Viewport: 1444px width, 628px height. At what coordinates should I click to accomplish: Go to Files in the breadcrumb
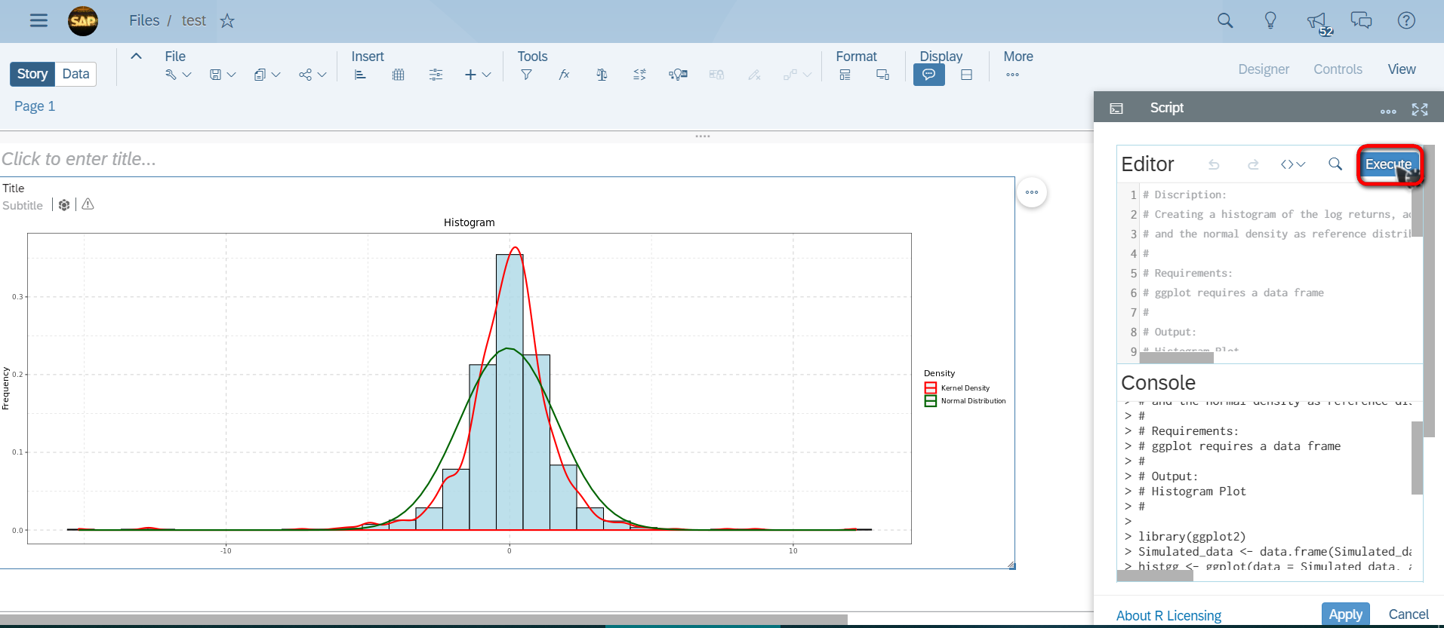tap(144, 20)
